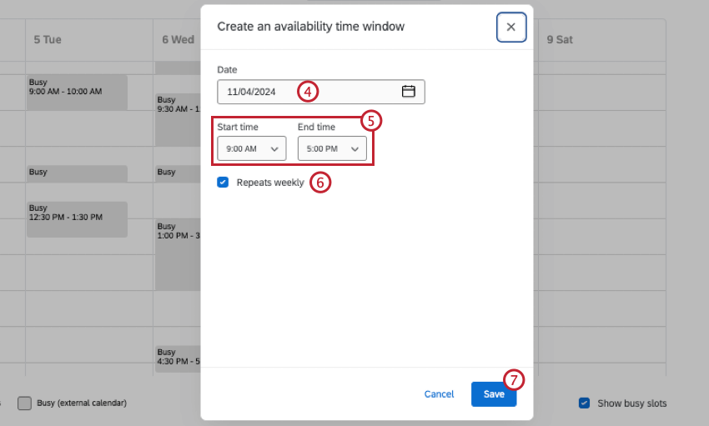Click the Cancel link
The height and width of the screenshot is (426, 709).
[x=439, y=394]
